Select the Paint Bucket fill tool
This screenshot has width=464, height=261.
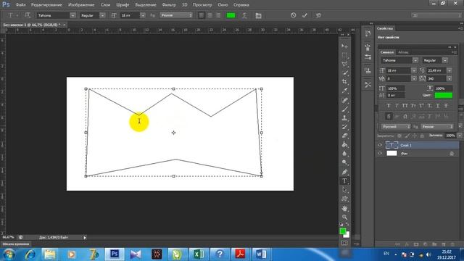pos(344,145)
